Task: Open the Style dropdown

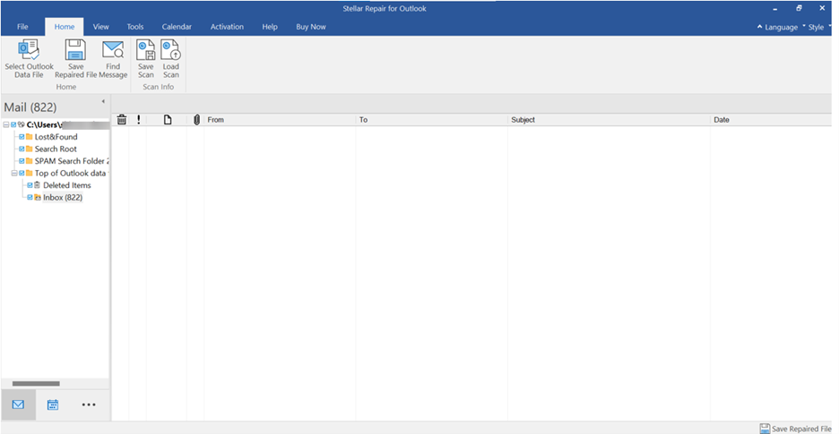Action: click(816, 27)
